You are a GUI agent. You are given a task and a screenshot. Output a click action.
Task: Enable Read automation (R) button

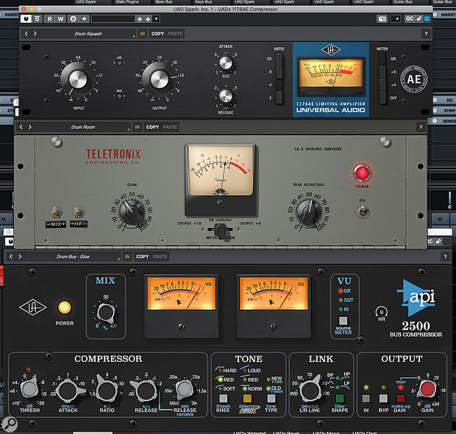point(50,19)
